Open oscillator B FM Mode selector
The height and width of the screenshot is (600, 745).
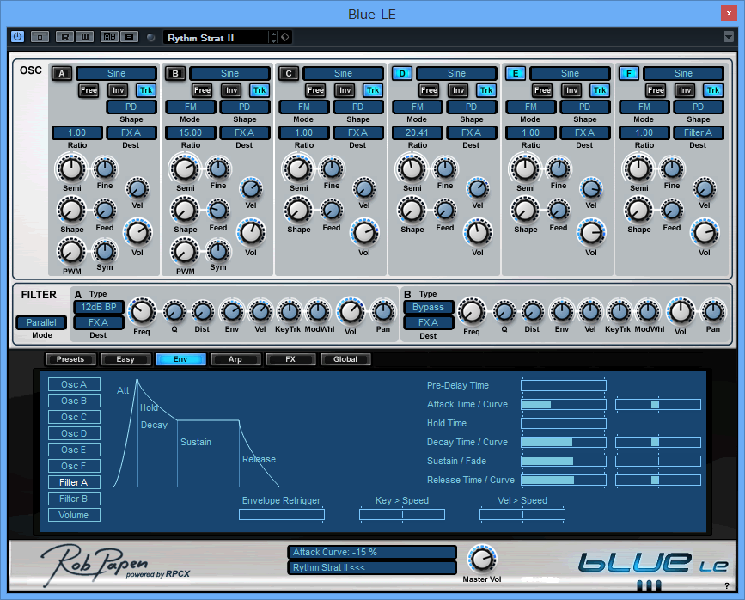[191, 107]
